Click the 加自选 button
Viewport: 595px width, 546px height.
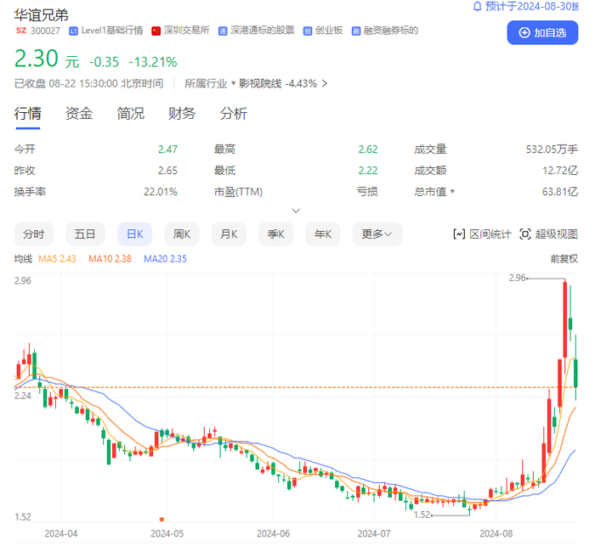click(x=542, y=32)
